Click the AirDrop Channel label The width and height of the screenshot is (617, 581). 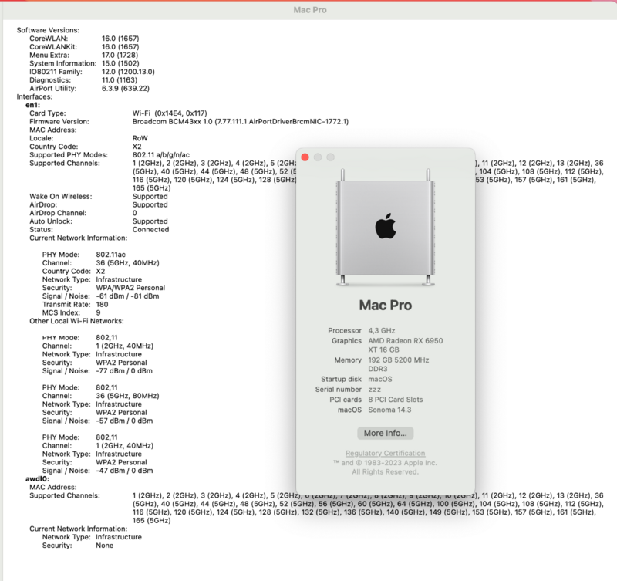pyautogui.click(x=58, y=213)
